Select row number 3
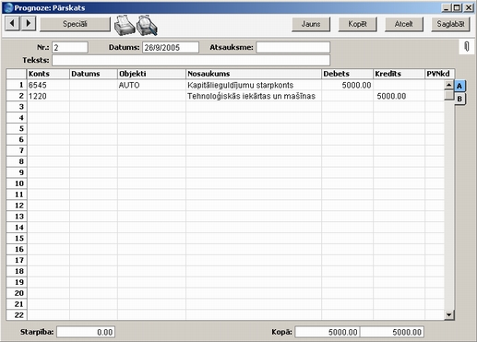The width and height of the screenshot is (477, 342). pos(17,107)
